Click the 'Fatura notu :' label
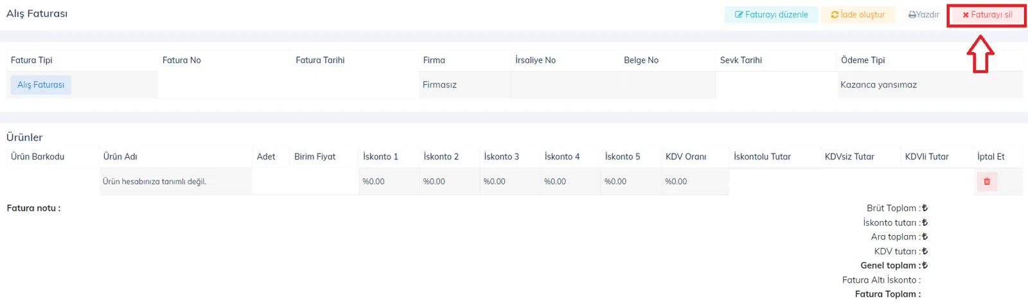This screenshot has width=1028, height=307. coord(33,208)
